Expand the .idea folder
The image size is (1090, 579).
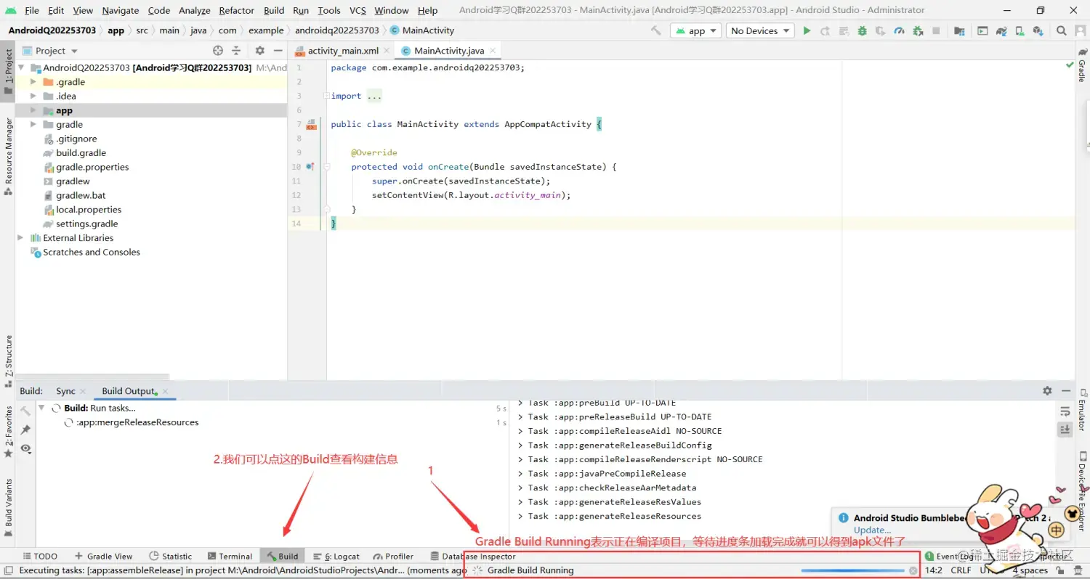(33, 96)
